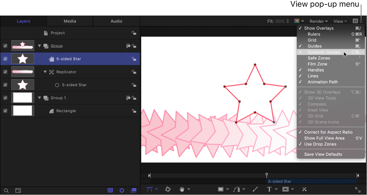Image resolution: width=367 pixels, height=195 pixels.
Task: Switch to the Media tab
Action: click(70, 21)
